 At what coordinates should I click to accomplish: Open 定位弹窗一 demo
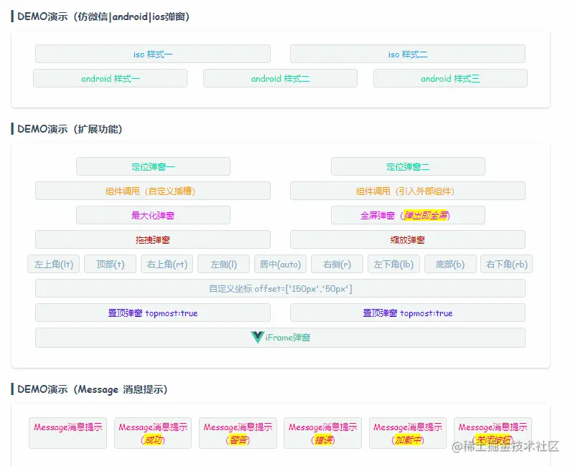coord(153,166)
